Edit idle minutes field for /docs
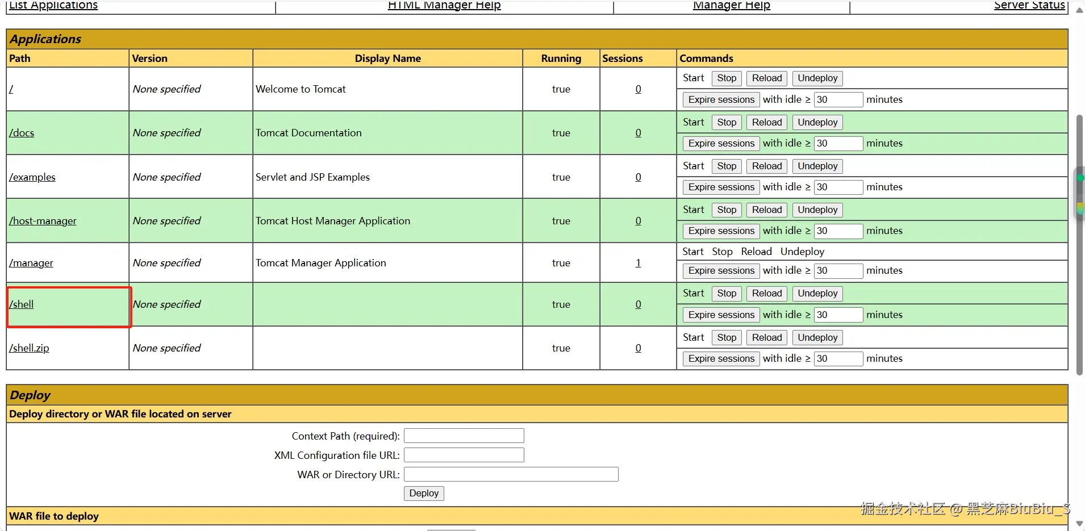The height and width of the screenshot is (531, 1085). coord(838,144)
